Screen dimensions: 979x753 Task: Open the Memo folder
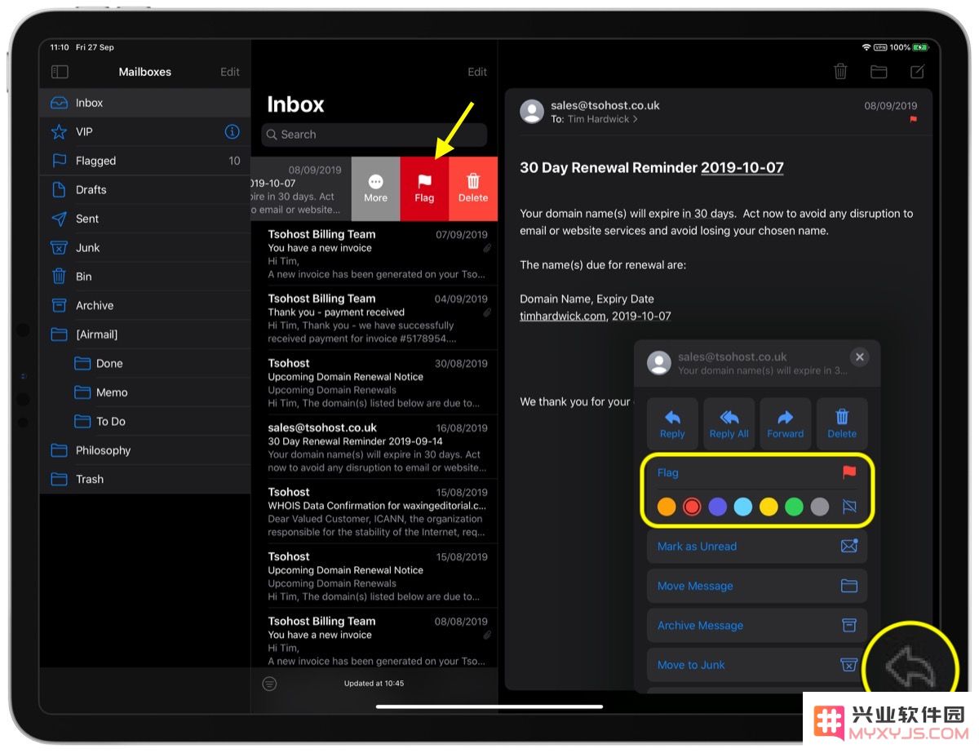tap(145, 392)
